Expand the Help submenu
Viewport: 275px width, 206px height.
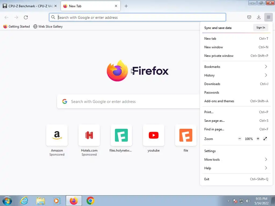click(236, 168)
